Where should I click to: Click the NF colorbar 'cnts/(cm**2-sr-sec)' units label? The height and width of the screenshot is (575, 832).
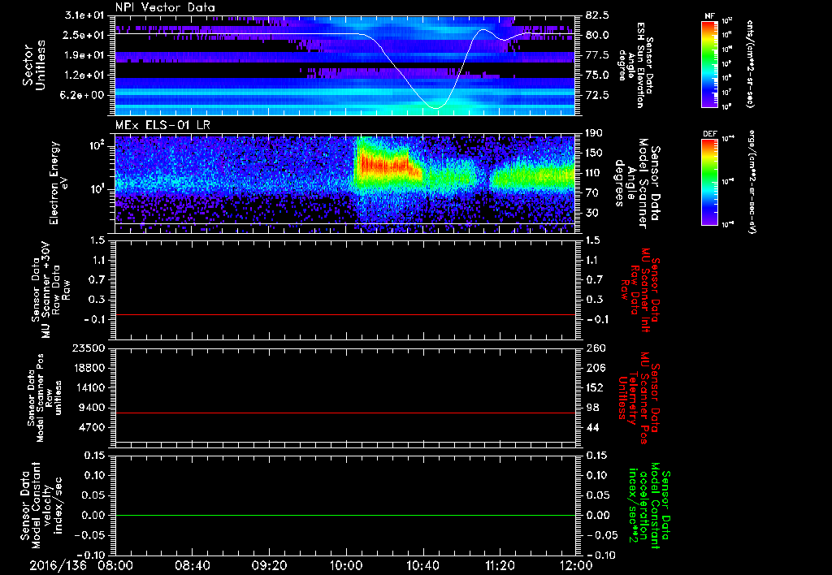[750, 63]
